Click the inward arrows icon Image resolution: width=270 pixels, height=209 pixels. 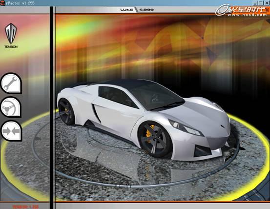tap(11, 131)
